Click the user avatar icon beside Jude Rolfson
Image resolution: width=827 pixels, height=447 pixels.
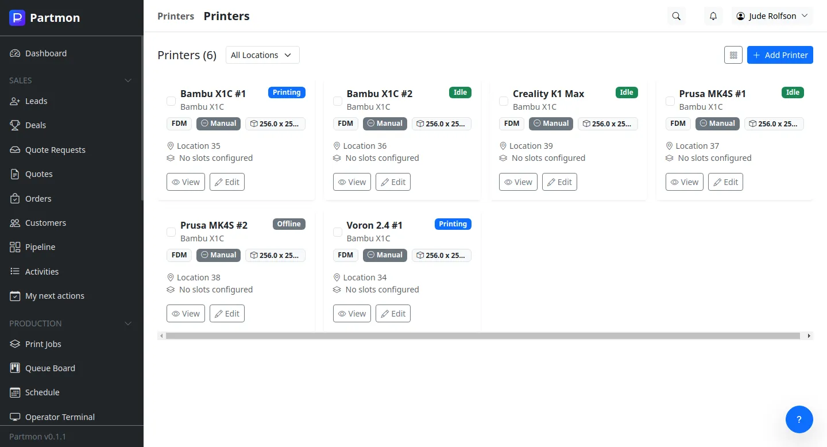(x=741, y=16)
